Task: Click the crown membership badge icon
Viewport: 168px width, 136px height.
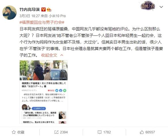Action: coord(49,9)
